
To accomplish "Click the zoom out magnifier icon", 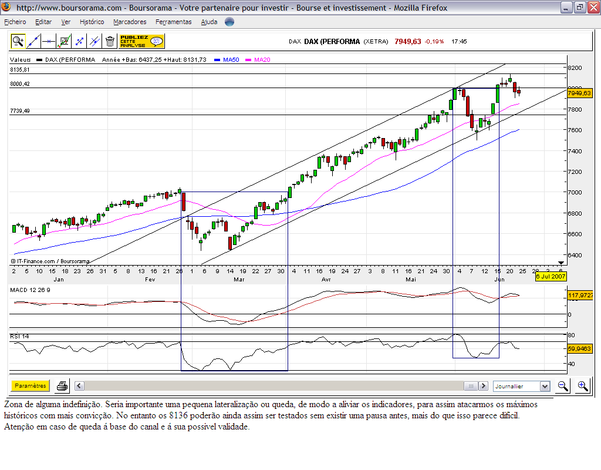I will pos(563,386).
